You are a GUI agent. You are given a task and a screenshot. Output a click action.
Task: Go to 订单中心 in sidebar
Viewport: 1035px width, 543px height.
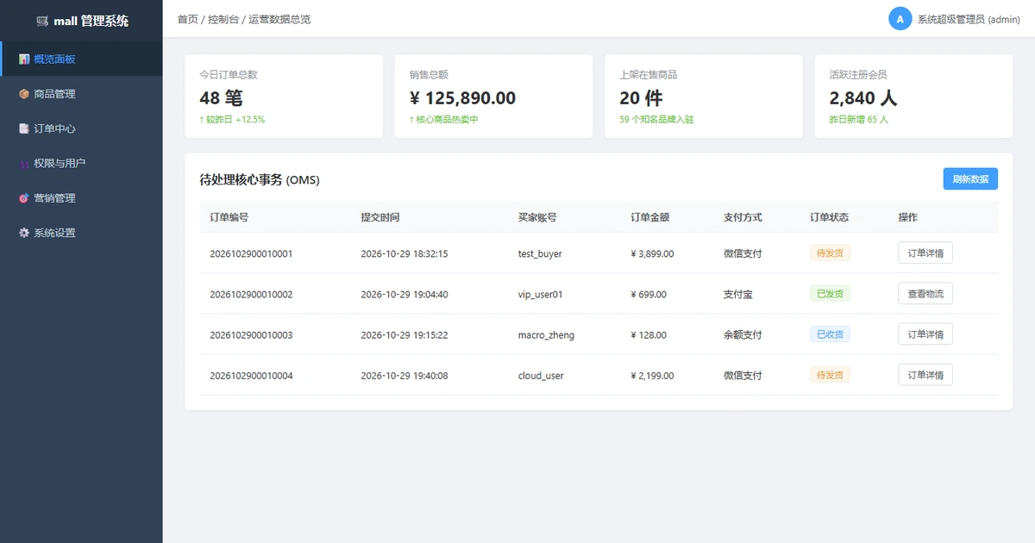tap(81, 128)
